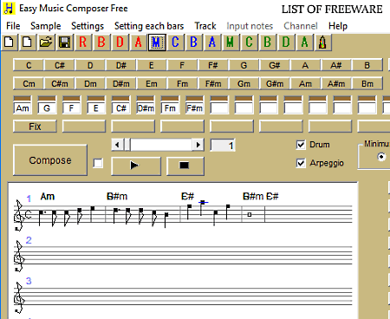390x319 pixels.
Task: Click the green A toolbar icon
Action: click(304, 42)
